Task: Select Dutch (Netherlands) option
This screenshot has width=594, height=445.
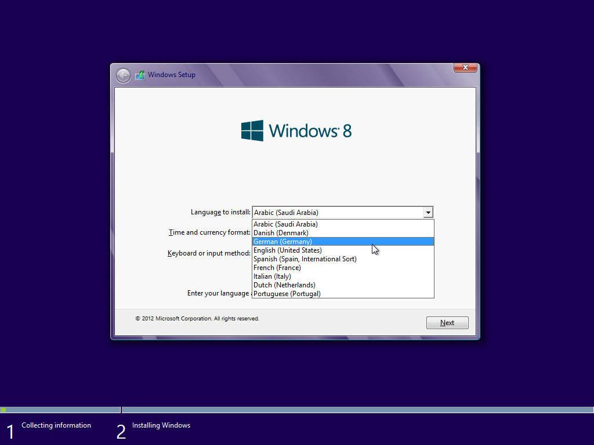Action: [x=343, y=285]
